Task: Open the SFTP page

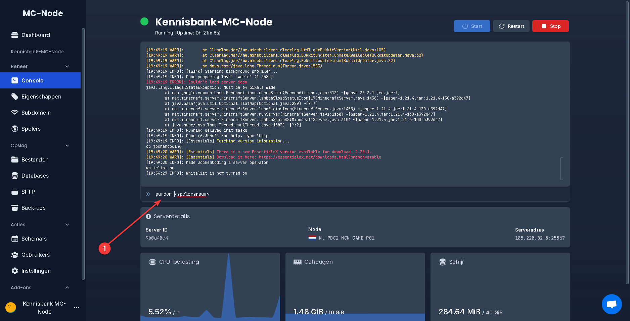Action: point(40,192)
